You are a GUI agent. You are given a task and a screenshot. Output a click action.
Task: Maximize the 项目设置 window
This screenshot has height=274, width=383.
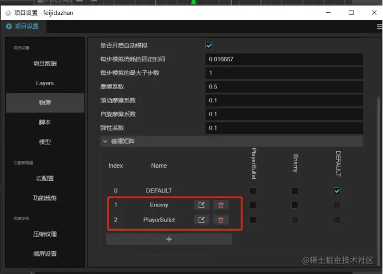point(351,13)
